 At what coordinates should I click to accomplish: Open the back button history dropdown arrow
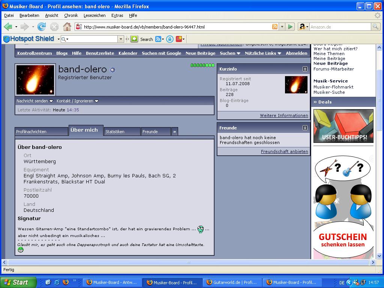[16, 27]
